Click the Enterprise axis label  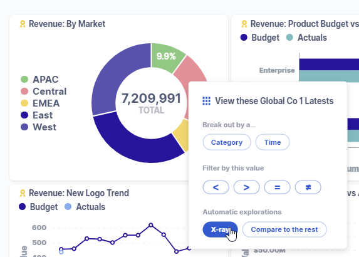pyautogui.click(x=277, y=70)
